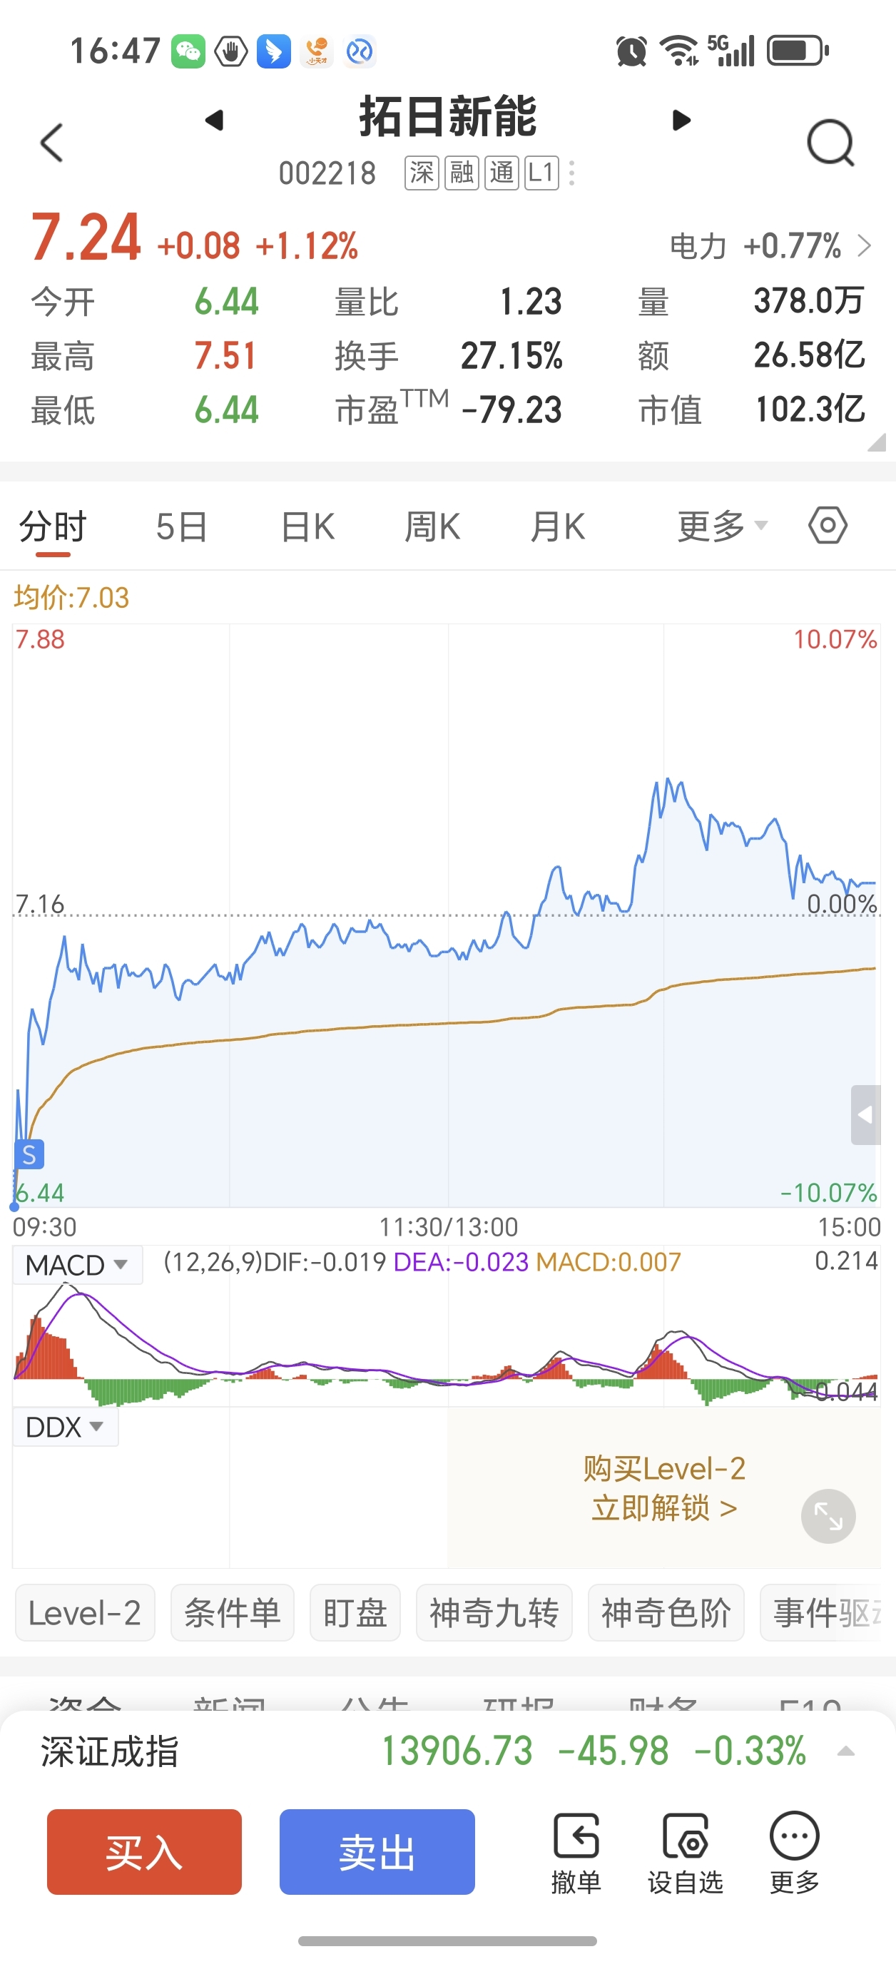
Task: Open chart settings hexagon icon
Action: tap(828, 526)
